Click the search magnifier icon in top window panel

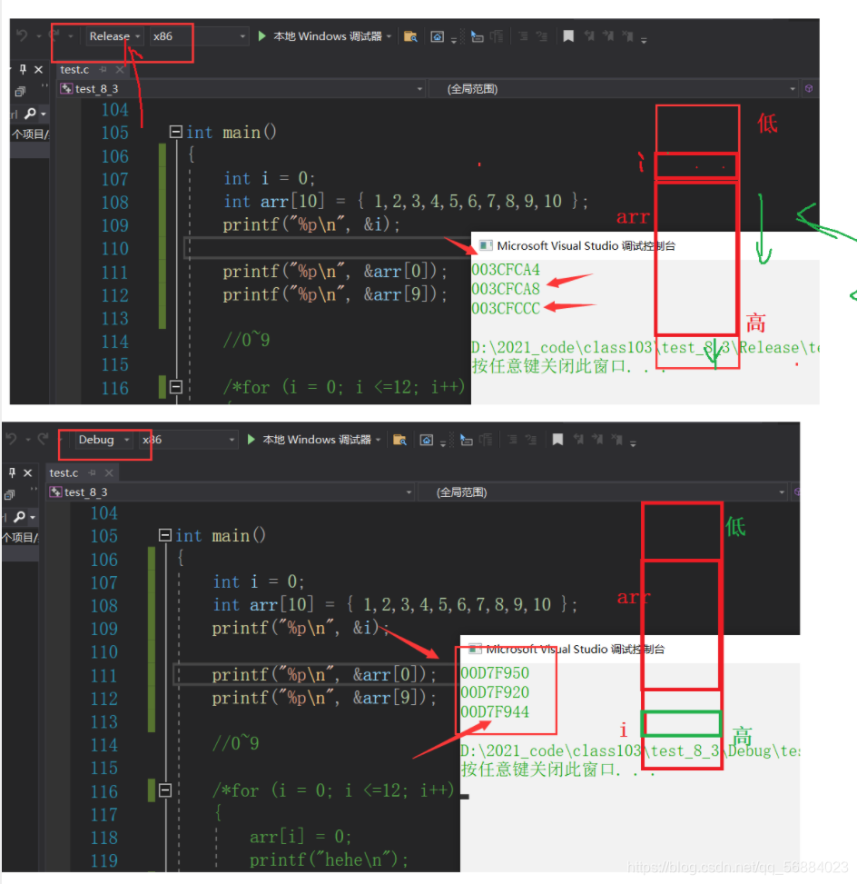pos(31,114)
